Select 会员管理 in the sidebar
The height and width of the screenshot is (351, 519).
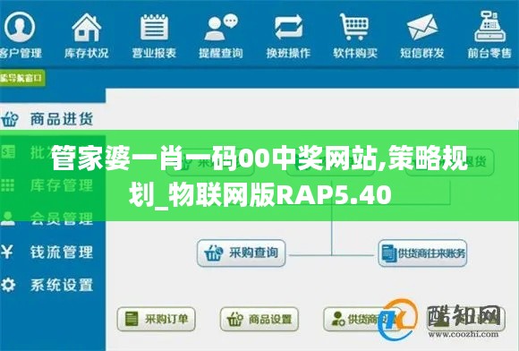62,218
